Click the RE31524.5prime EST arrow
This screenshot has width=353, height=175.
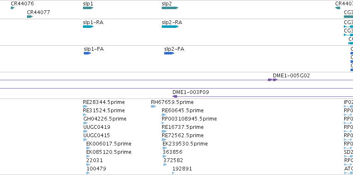pyautogui.click(x=85, y=115)
